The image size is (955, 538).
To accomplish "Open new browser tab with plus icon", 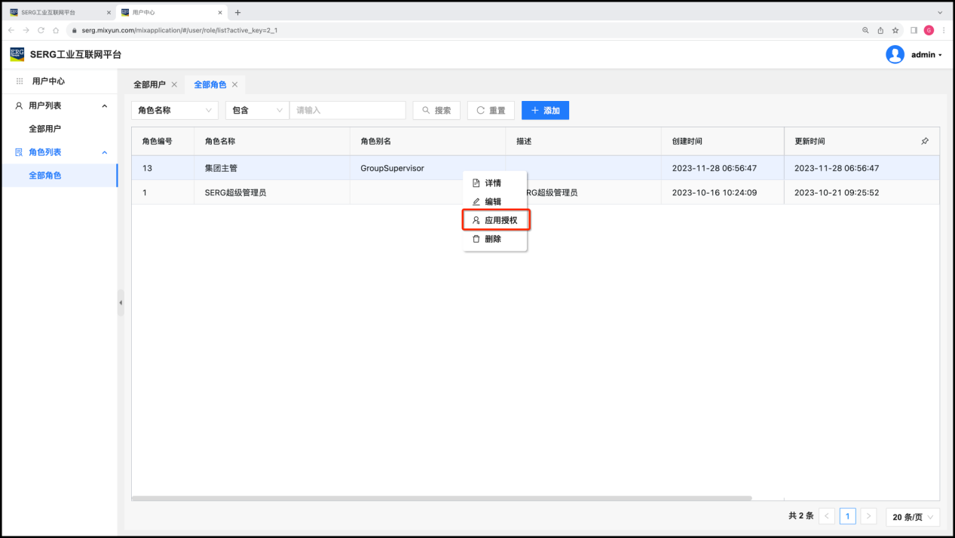I will pos(238,12).
